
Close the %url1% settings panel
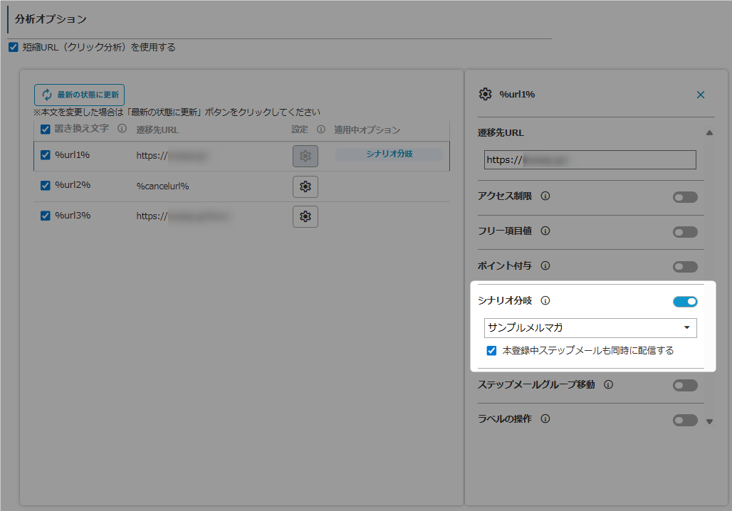click(701, 95)
